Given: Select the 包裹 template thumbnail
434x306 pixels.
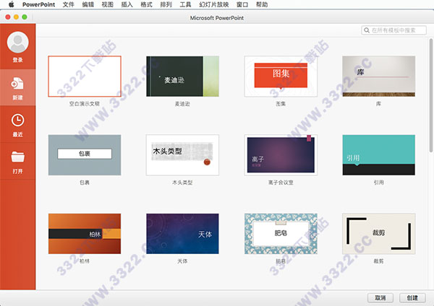Looking at the screenshot, I should click(85, 155).
